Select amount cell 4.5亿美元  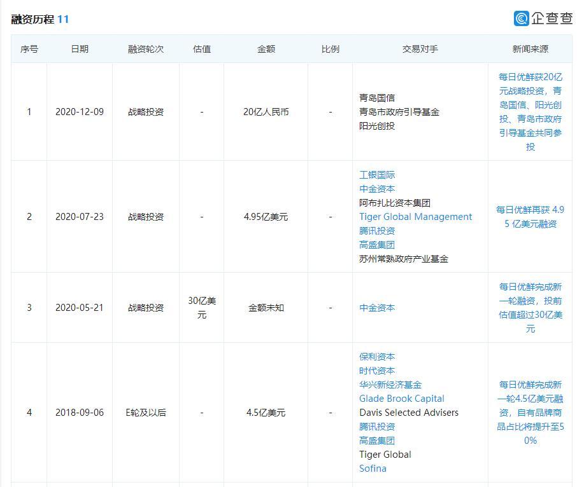tap(266, 413)
